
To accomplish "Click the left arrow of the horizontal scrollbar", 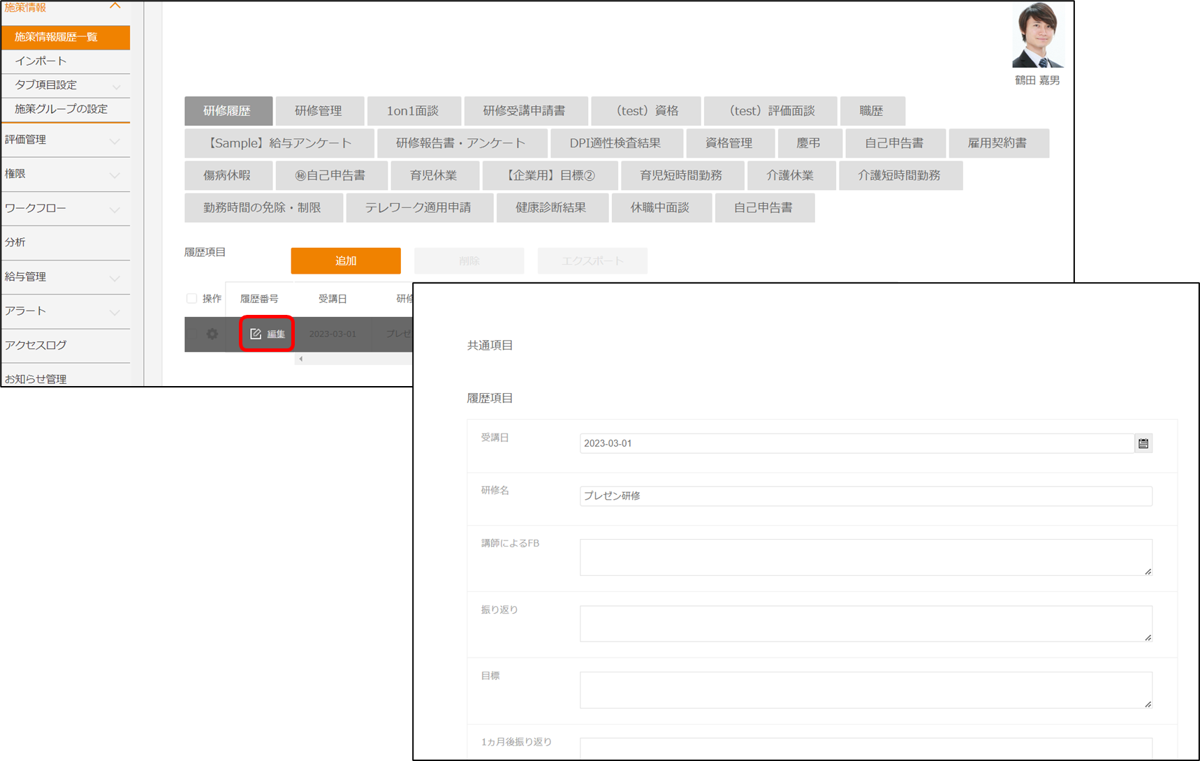I will (301, 359).
